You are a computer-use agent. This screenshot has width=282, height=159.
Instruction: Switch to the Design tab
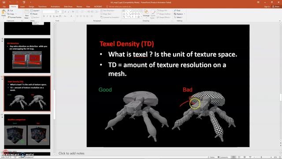31,7
